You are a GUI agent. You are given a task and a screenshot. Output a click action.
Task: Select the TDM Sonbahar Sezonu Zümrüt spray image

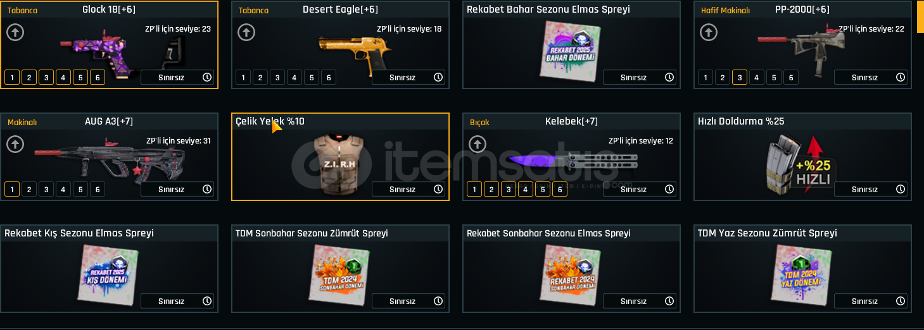[x=340, y=272]
